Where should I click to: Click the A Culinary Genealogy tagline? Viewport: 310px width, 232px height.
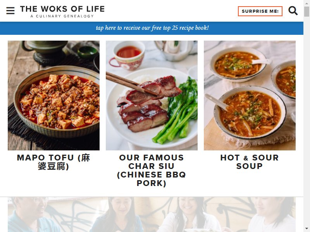point(62,16)
